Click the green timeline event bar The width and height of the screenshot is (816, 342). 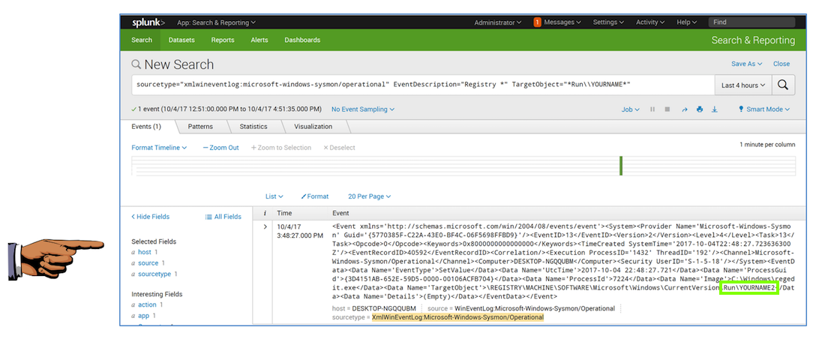621,166
